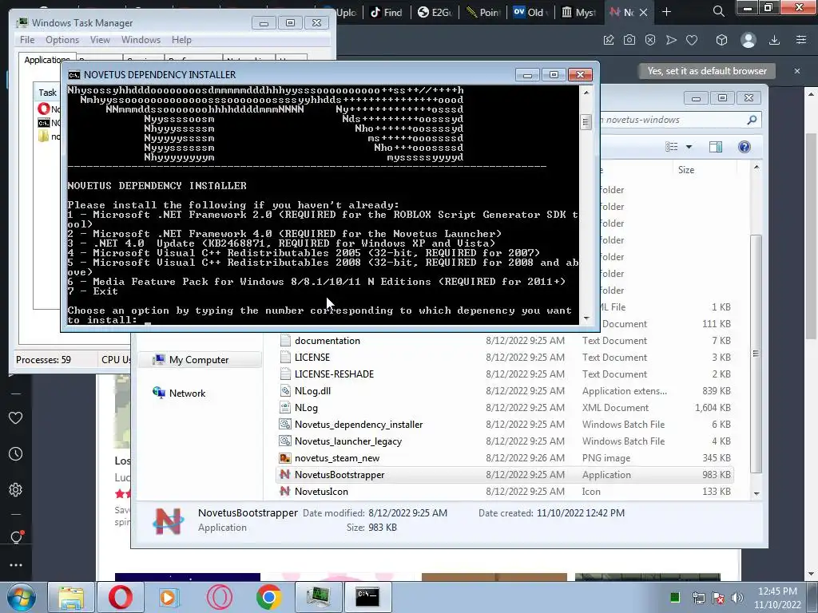The height and width of the screenshot is (613, 818).
Task: Open Windows Explorer from taskbar
Action: pyautogui.click(x=71, y=597)
